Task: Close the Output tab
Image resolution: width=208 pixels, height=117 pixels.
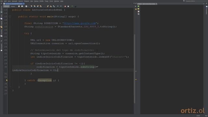Action: pos(156,4)
